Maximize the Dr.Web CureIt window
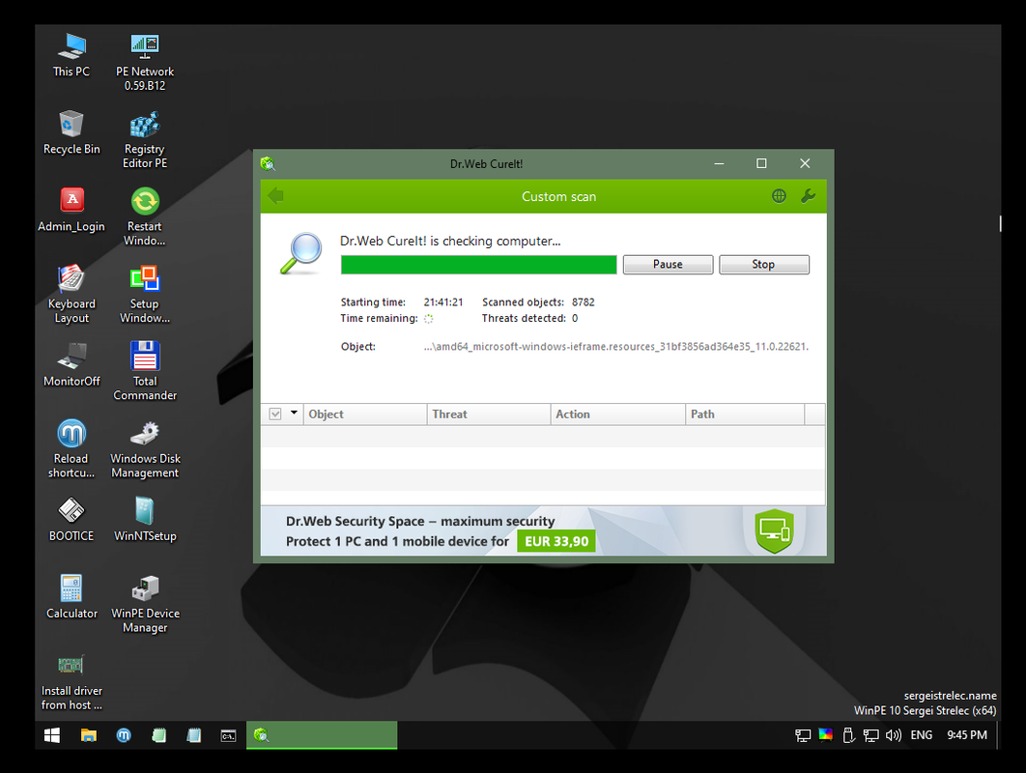 pos(761,163)
